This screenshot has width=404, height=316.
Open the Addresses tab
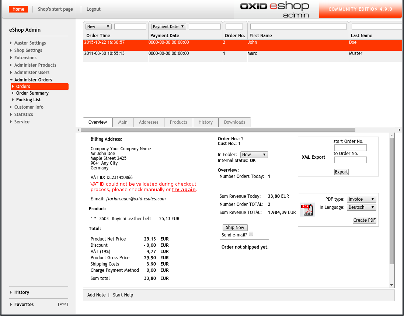tap(149, 122)
